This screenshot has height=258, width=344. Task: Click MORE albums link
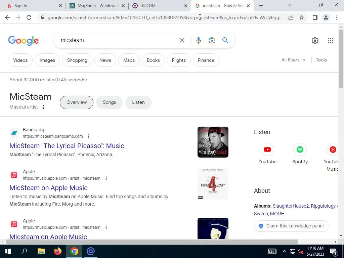[x=277, y=214]
